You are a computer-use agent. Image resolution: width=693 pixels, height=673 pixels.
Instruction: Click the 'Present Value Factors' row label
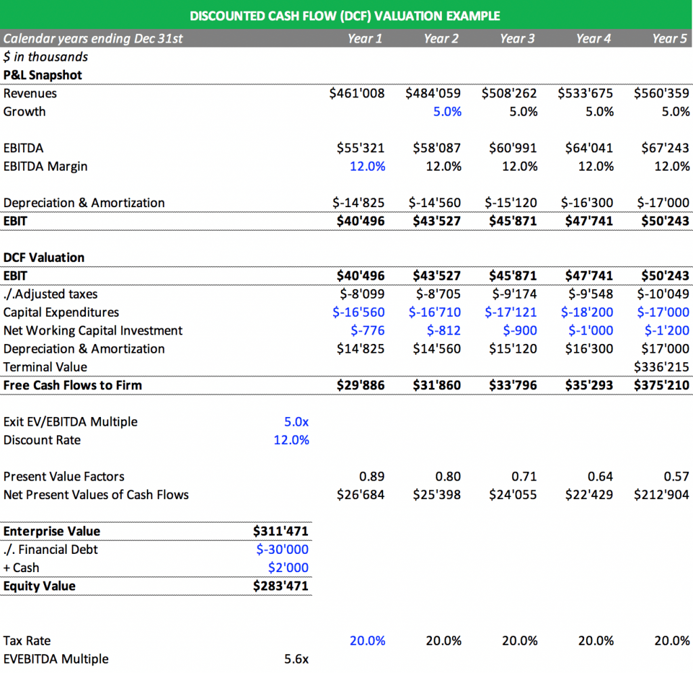tap(64, 476)
